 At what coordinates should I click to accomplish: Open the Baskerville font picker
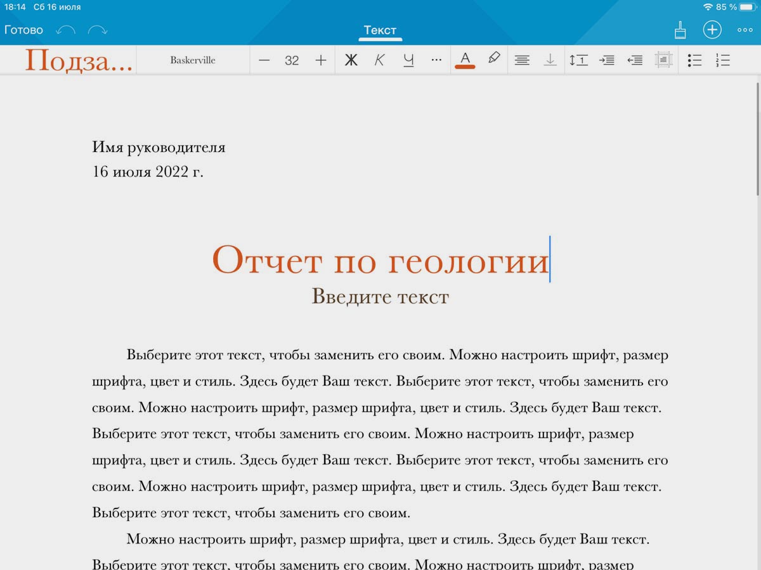pos(193,60)
